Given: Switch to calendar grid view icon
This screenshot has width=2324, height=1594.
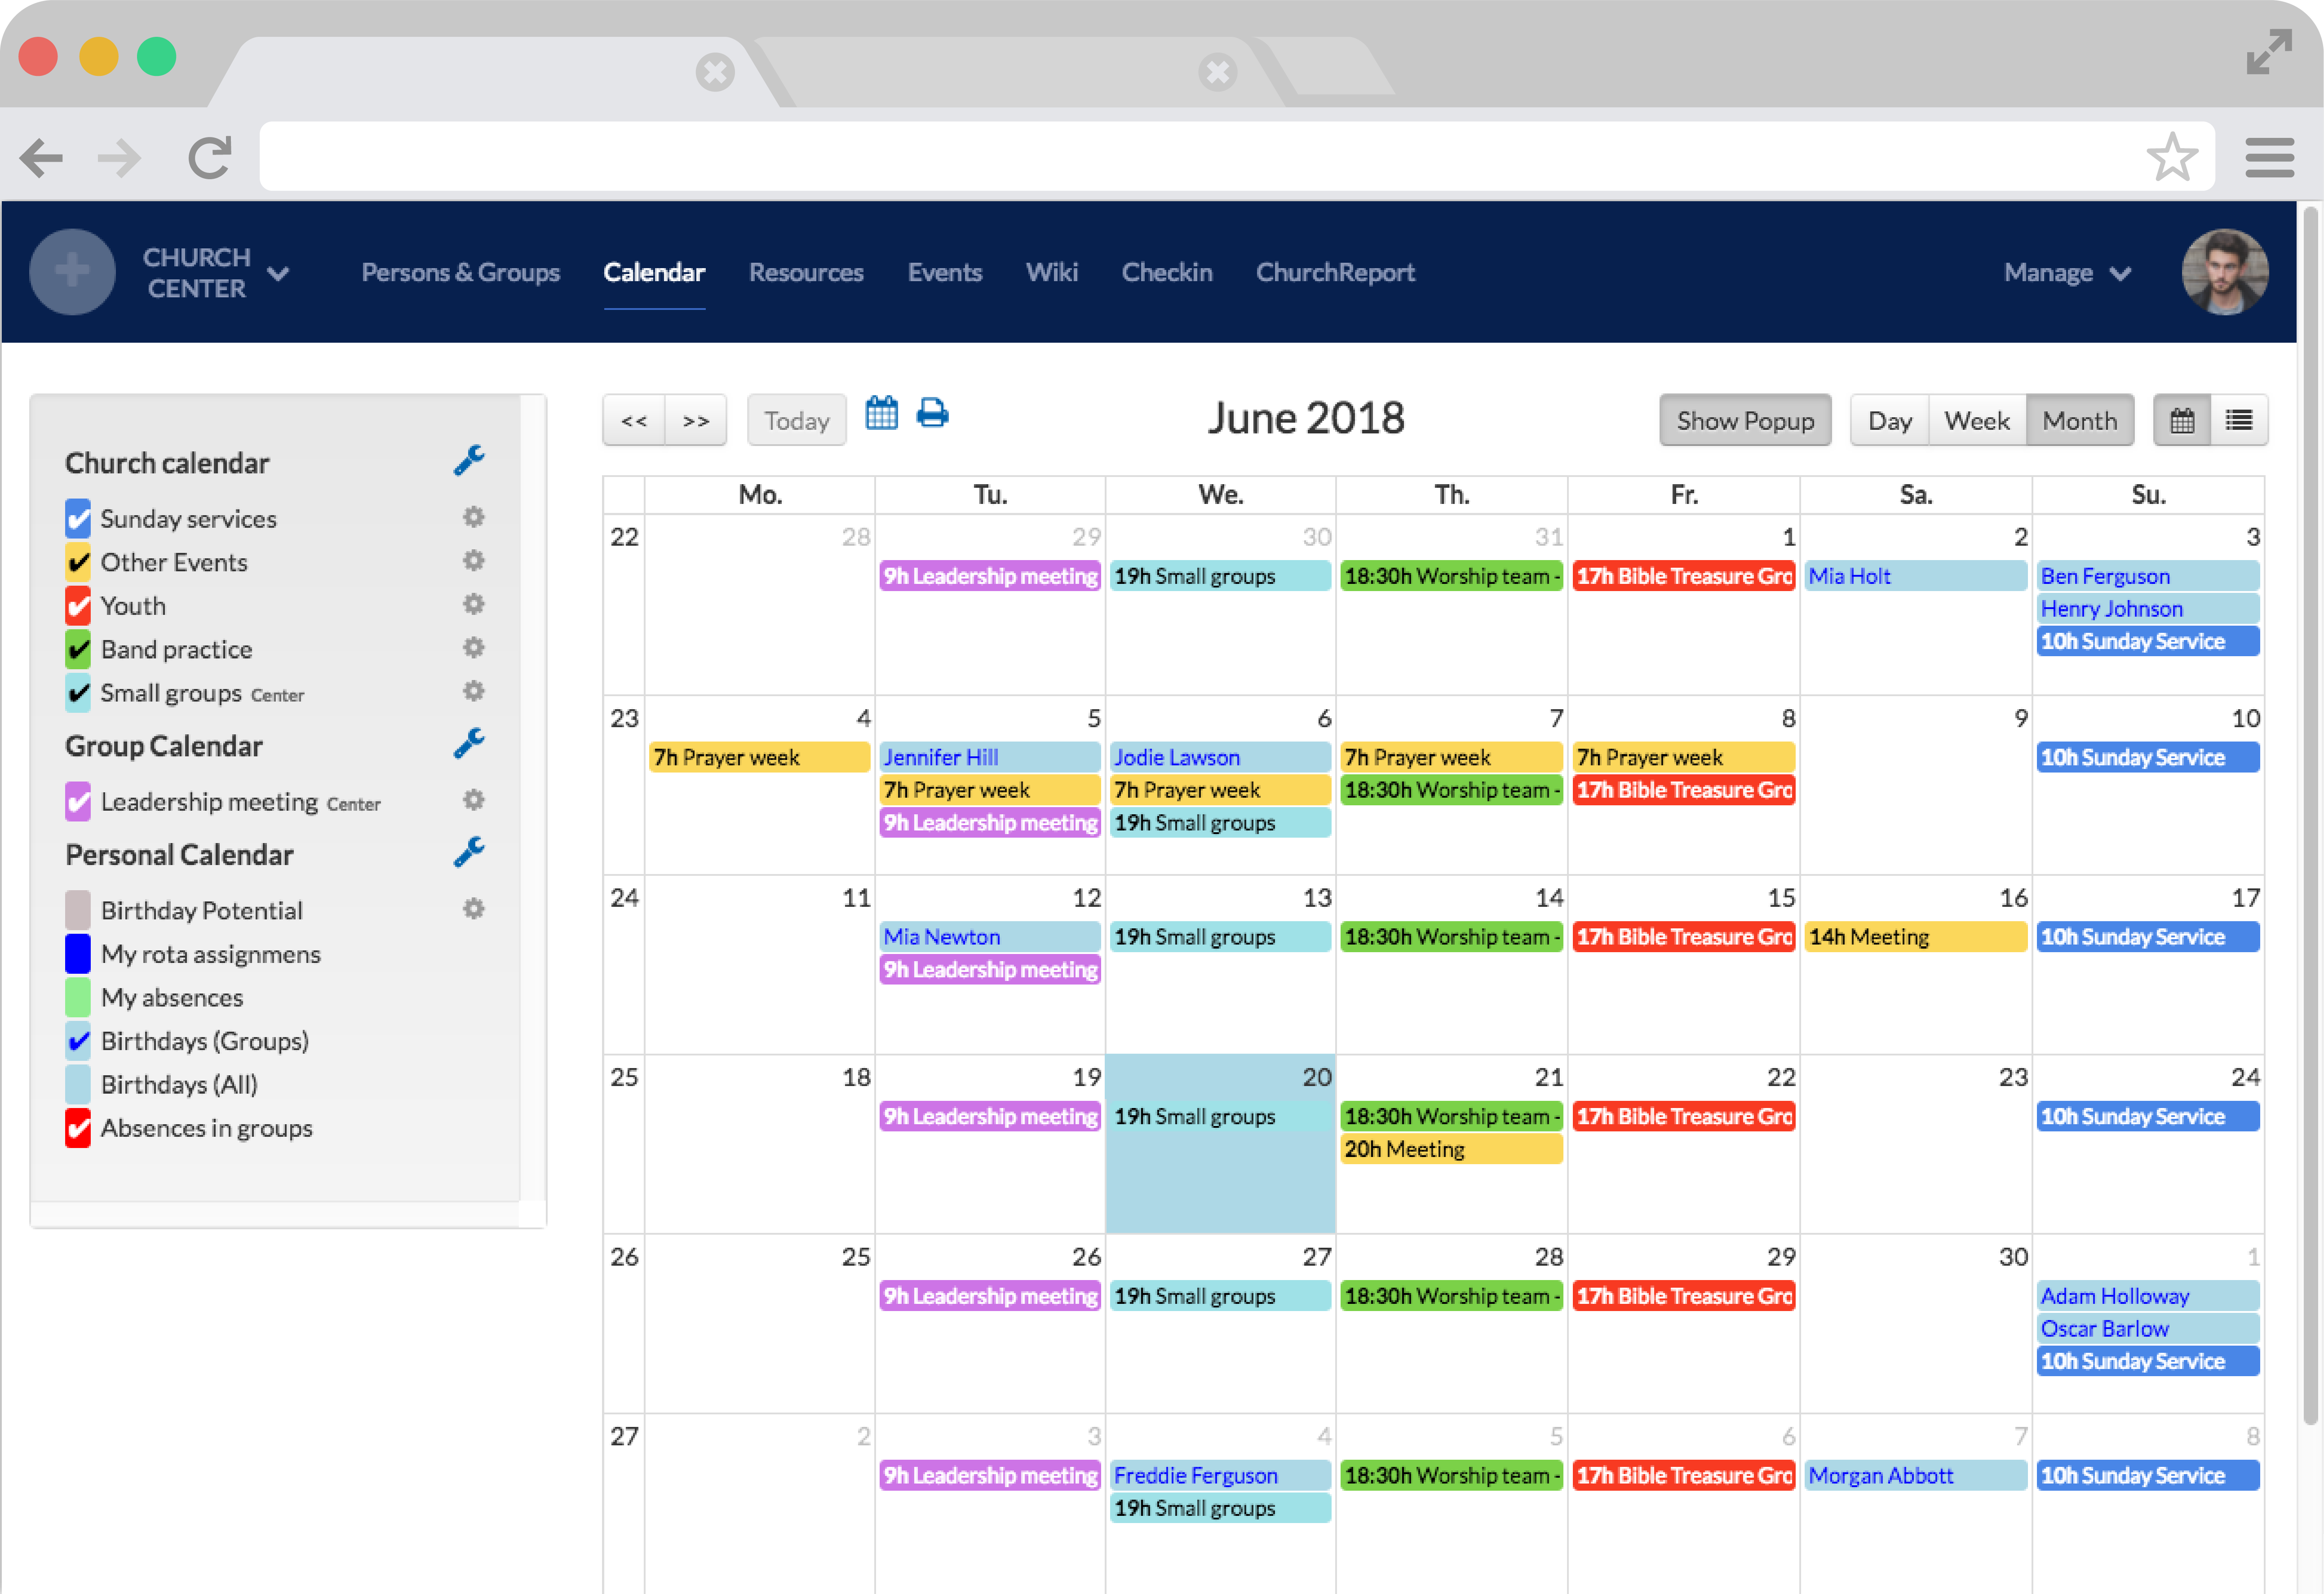Looking at the screenshot, I should pos(2182,420).
